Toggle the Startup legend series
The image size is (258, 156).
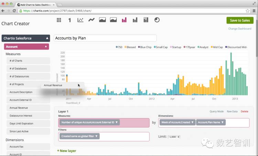(x=175, y=47)
